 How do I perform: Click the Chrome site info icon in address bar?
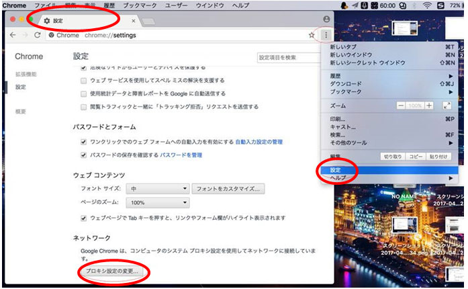point(51,35)
